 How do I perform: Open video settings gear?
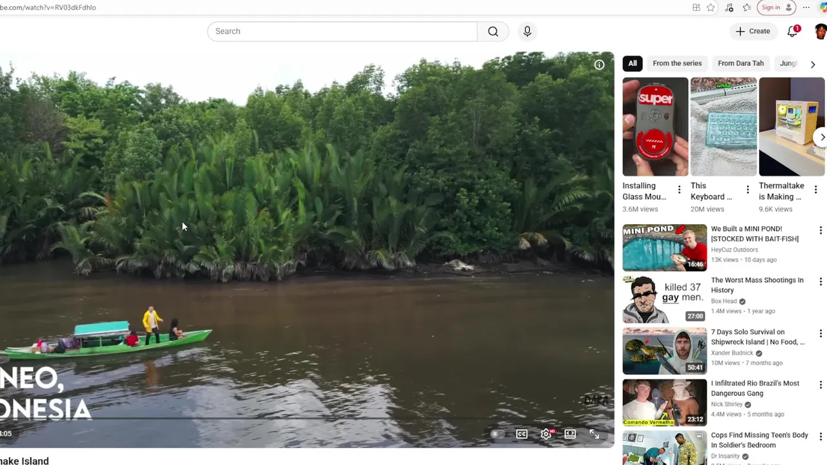(x=546, y=434)
